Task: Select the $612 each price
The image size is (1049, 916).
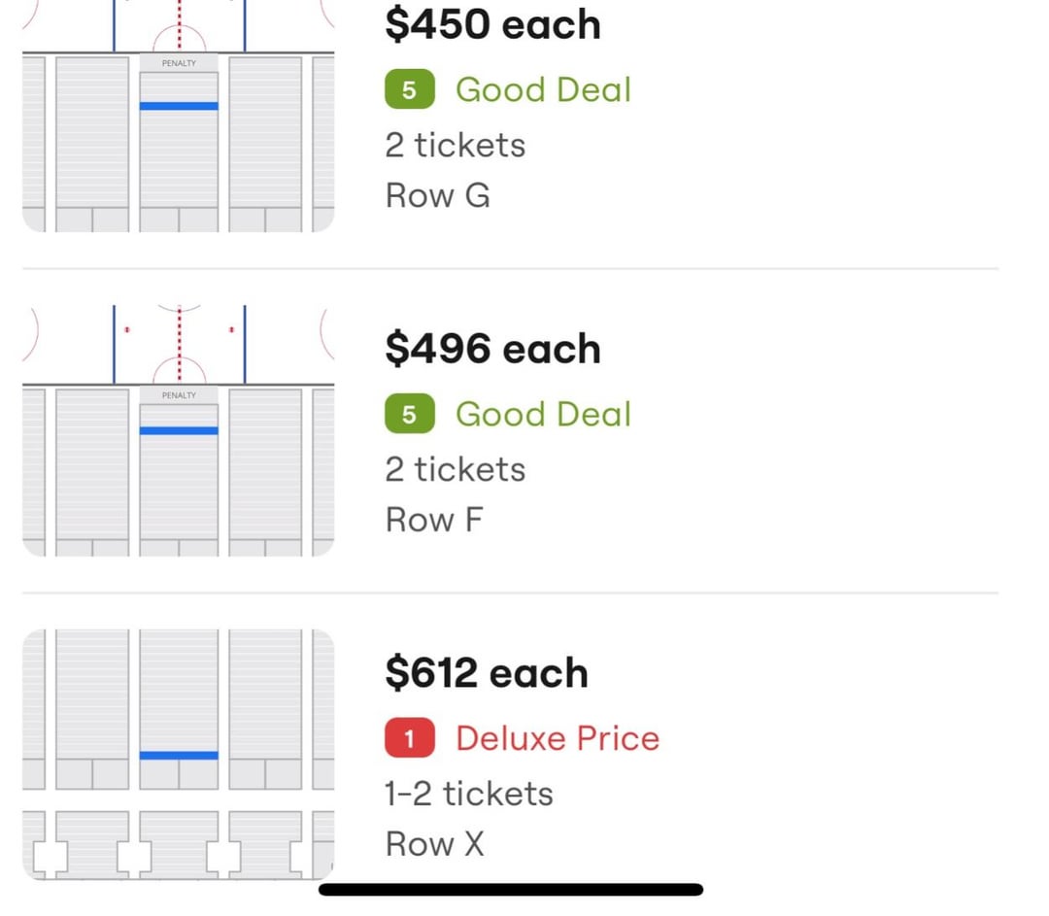Action: 487,672
